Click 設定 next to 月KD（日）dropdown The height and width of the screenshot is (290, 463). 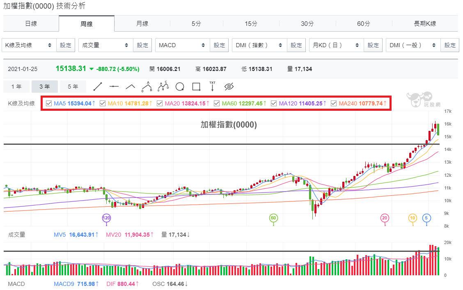click(373, 45)
